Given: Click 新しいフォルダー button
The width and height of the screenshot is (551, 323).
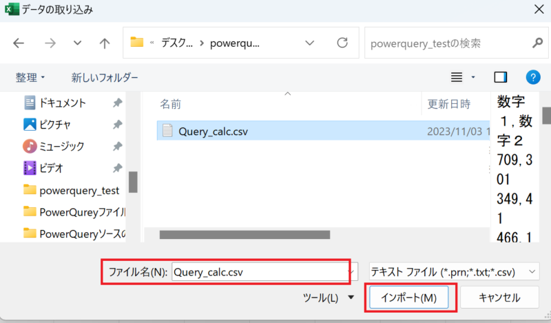Looking at the screenshot, I should [x=105, y=77].
